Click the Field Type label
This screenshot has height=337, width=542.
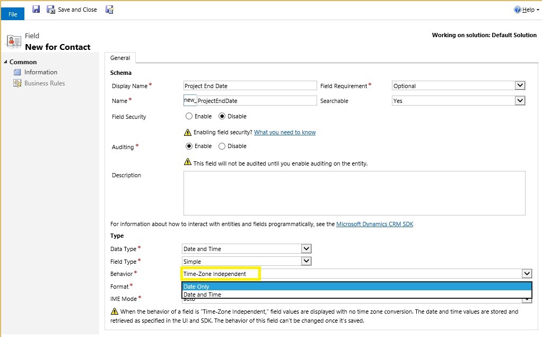pyautogui.click(x=123, y=262)
